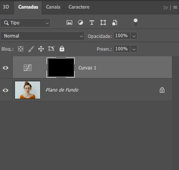Expand the Preen. fill slider arrow
Screen dimensions: 179x170
coord(134,49)
